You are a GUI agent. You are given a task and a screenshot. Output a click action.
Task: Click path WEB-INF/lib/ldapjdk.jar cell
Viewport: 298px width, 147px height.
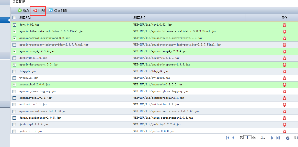[189, 71]
